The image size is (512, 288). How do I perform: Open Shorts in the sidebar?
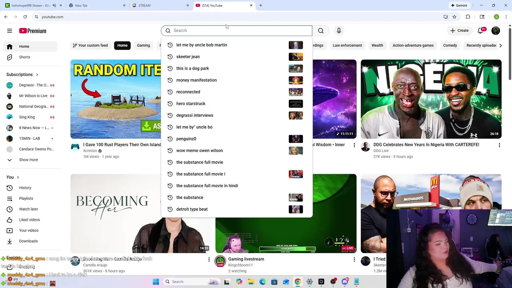click(x=31, y=57)
